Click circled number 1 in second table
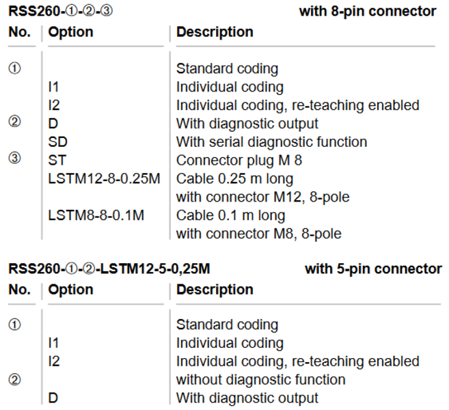The height and width of the screenshot is (410, 449). click(x=14, y=325)
